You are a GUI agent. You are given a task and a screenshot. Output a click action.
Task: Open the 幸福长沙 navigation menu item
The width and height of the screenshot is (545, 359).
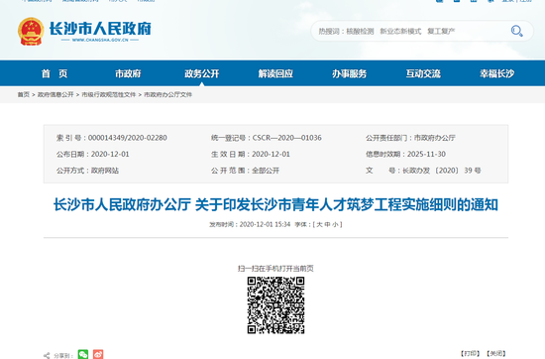(x=497, y=73)
